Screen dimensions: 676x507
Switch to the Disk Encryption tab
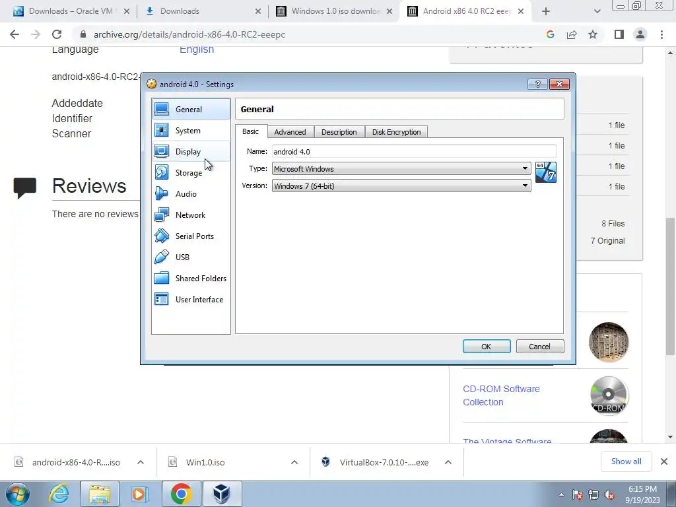tap(397, 132)
